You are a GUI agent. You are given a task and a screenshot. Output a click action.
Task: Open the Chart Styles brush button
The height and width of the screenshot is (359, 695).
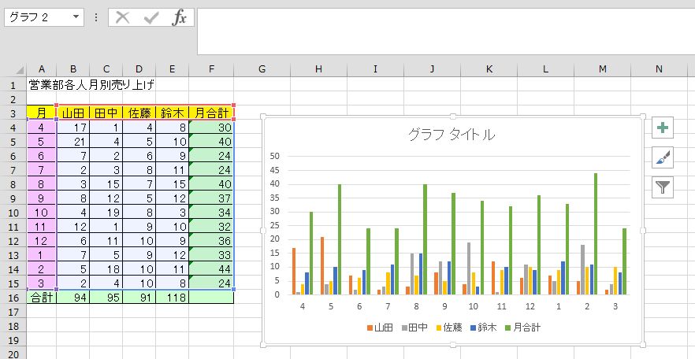click(663, 157)
